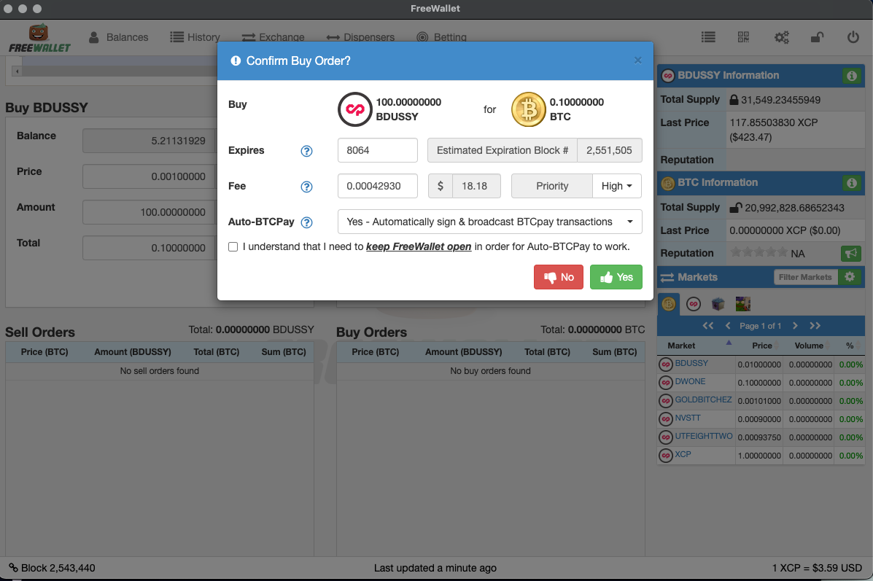Screen dimensions: 873x581
Task: Edit the Fee amount input field
Action: (378, 186)
